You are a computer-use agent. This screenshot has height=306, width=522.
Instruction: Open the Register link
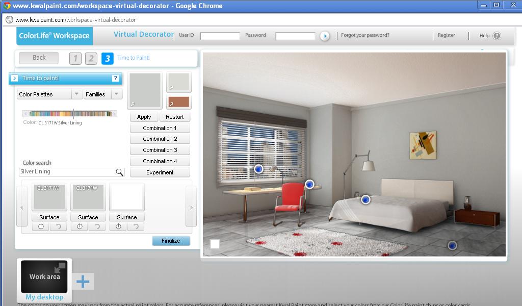click(446, 35)
